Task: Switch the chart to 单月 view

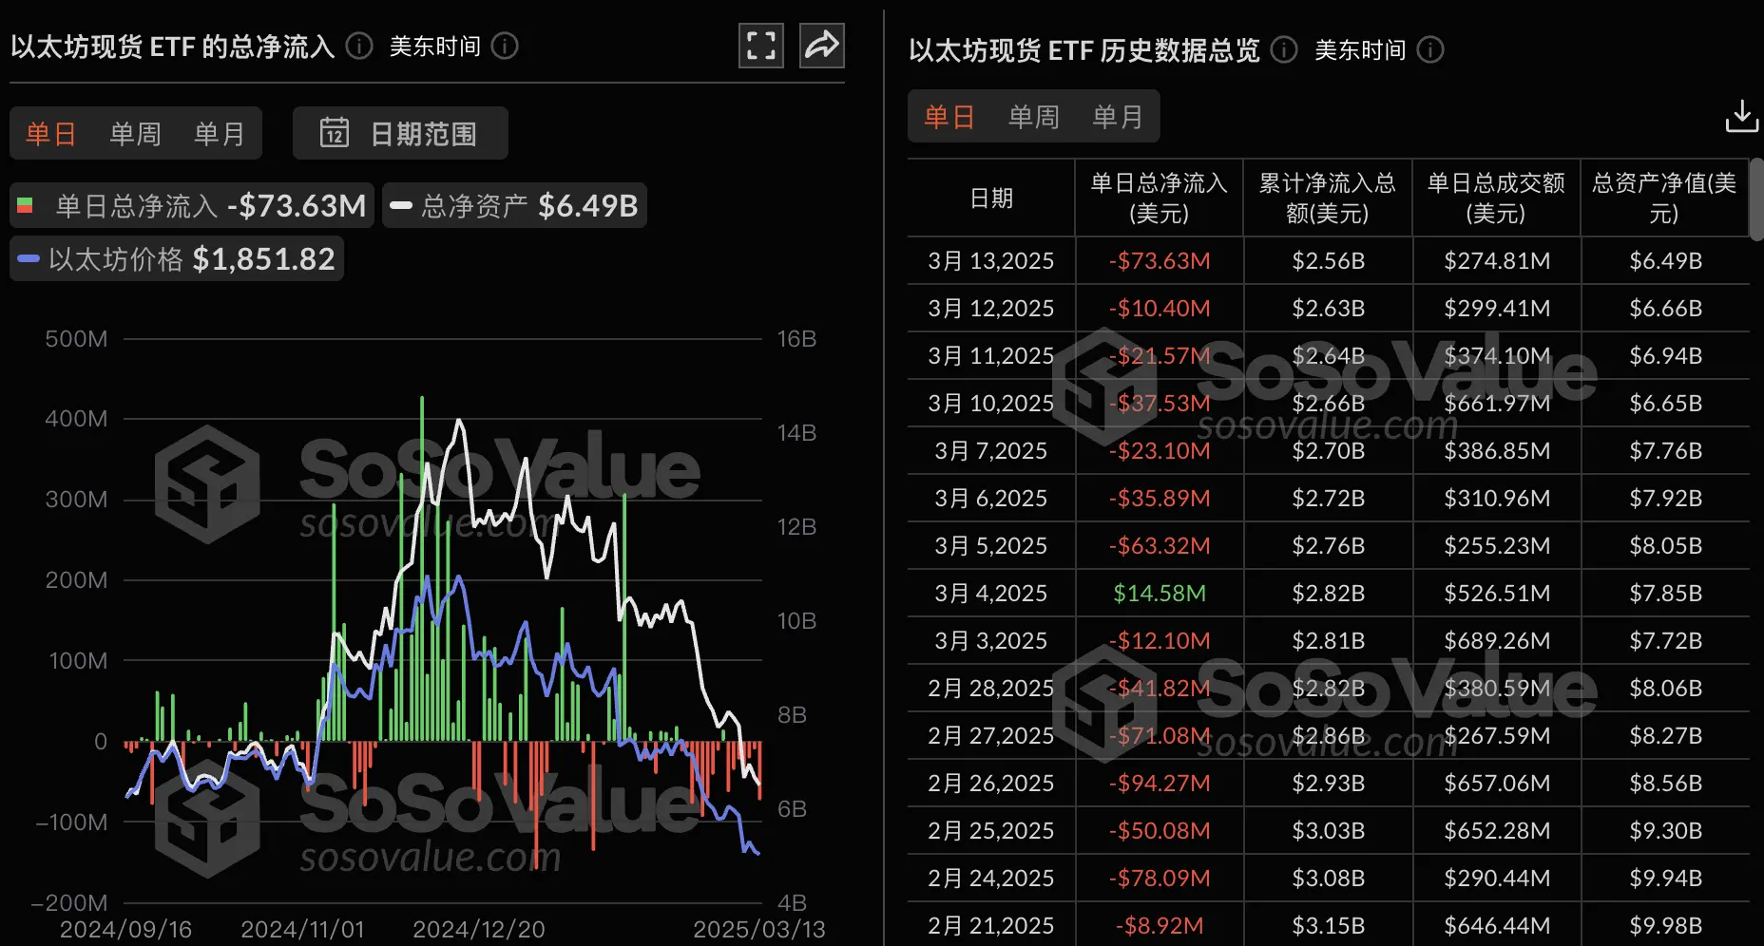Action: pyautogui.click(x=219, y=133)
